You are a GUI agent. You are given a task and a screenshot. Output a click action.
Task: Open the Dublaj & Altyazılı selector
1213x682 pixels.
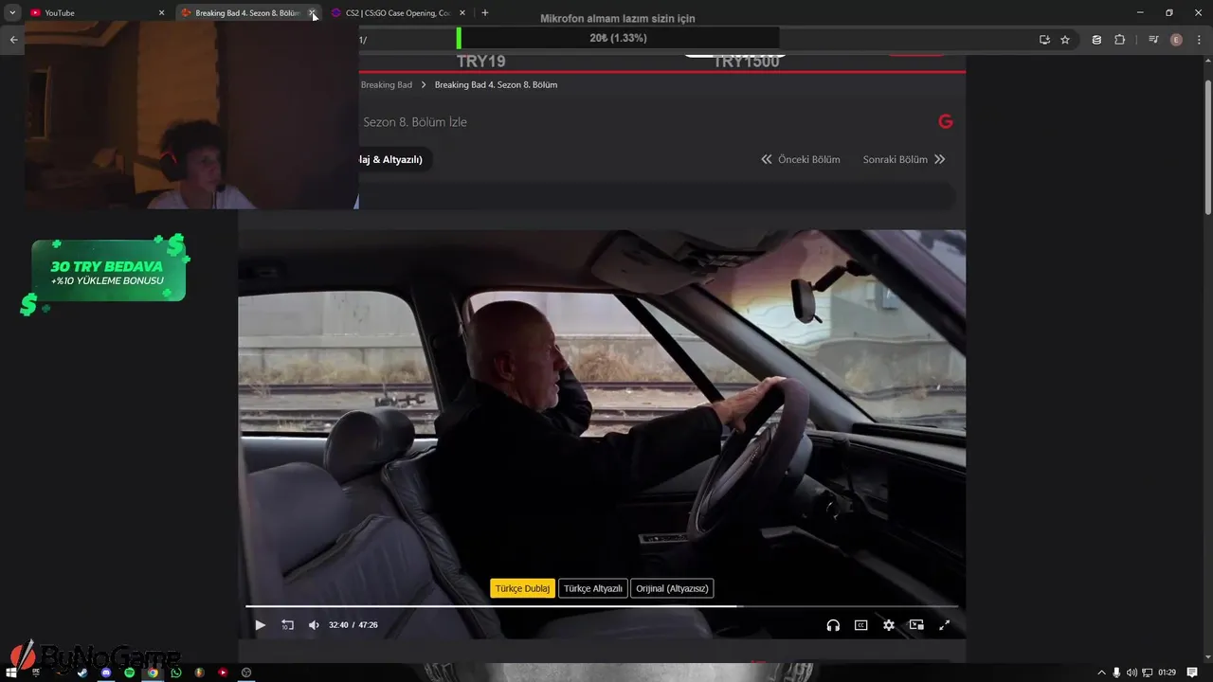point(395,159)
